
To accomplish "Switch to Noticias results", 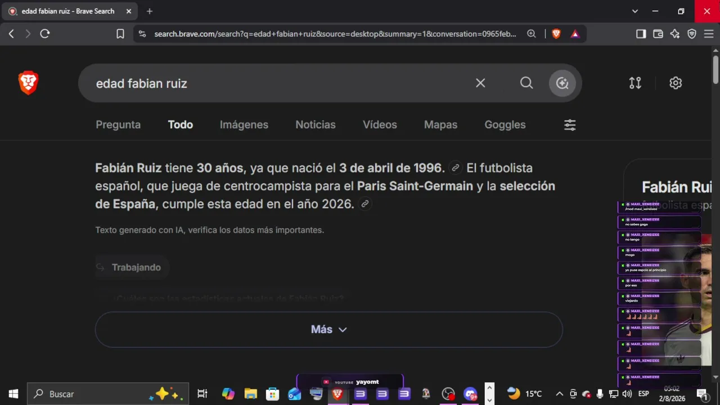I will (316, 125).
